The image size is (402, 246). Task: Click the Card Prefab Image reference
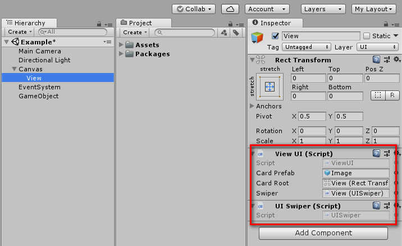point(356,173)
